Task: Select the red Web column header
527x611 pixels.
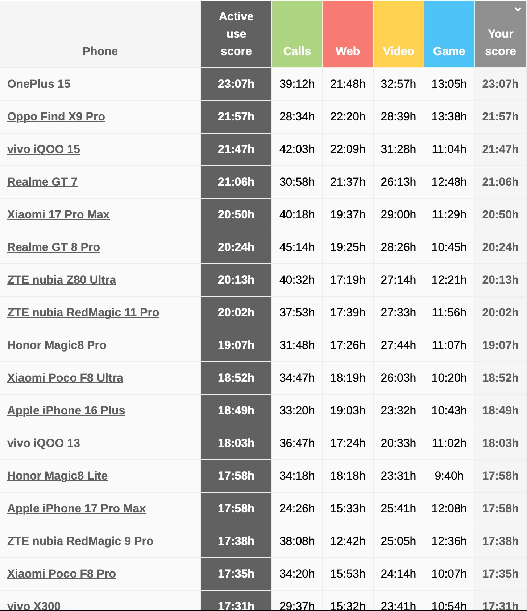Action: (x=348, y=51)
